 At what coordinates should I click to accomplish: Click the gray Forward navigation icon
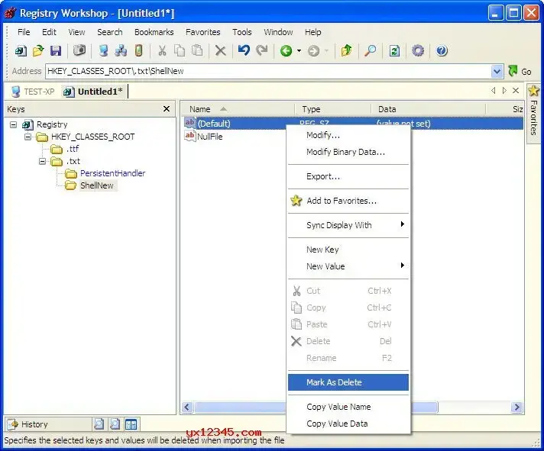[313, 51]
